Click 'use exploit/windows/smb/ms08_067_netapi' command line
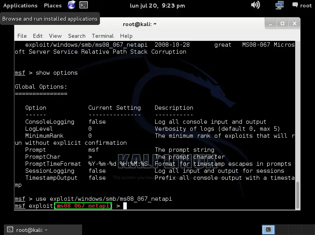This screenshot has width=315, height=235. click(104, 199)
